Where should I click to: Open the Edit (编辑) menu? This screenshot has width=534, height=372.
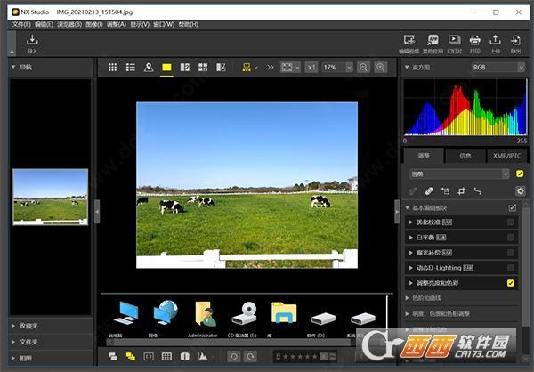click(44, 24)
